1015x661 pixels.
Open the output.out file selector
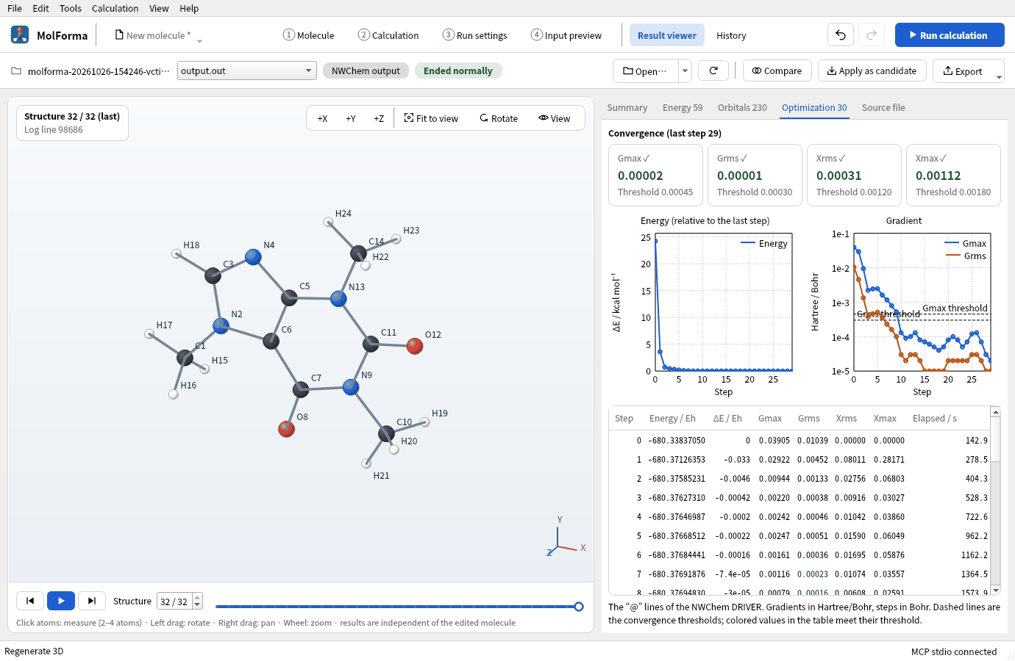247,71
